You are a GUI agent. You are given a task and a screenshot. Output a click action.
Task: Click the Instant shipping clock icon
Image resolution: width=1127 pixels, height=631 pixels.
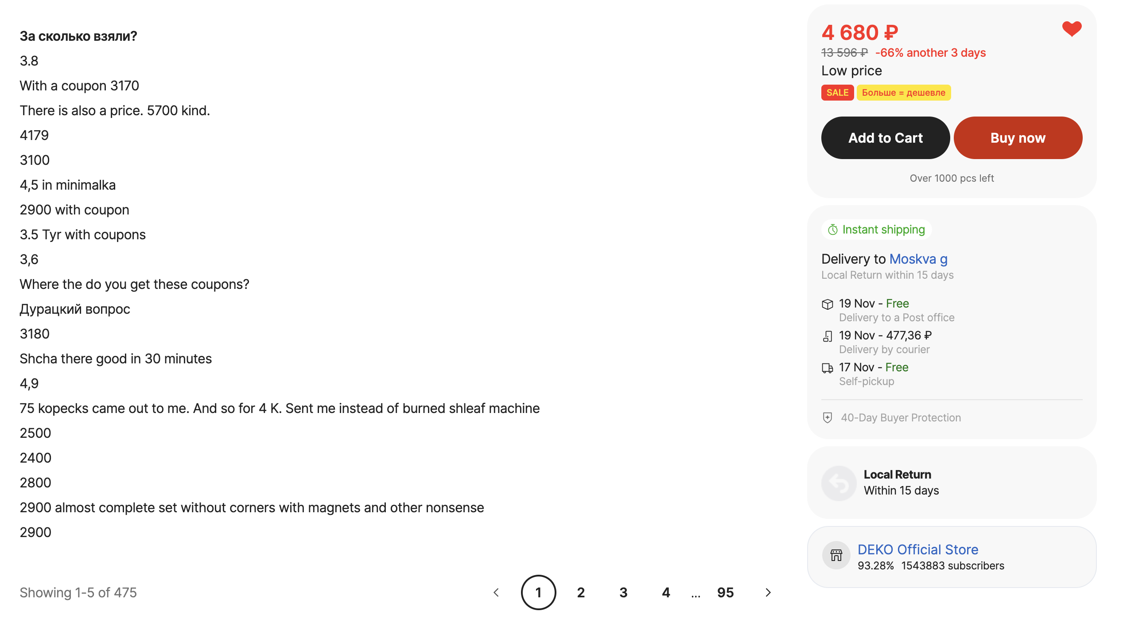833,230
